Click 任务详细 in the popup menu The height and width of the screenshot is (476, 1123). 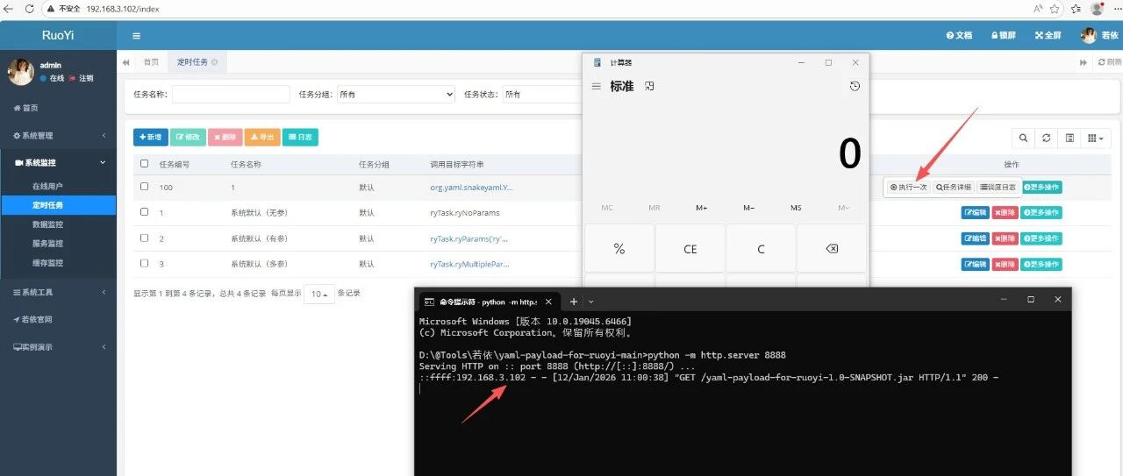pyautogui.click(x=953, y=187)
